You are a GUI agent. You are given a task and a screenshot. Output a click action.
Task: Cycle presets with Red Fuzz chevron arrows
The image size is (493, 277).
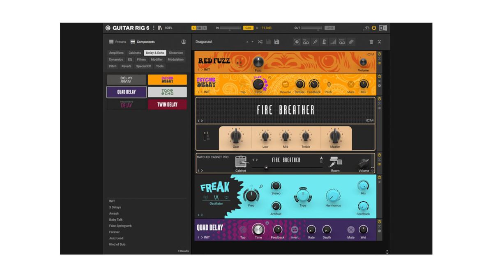(200, 70)
